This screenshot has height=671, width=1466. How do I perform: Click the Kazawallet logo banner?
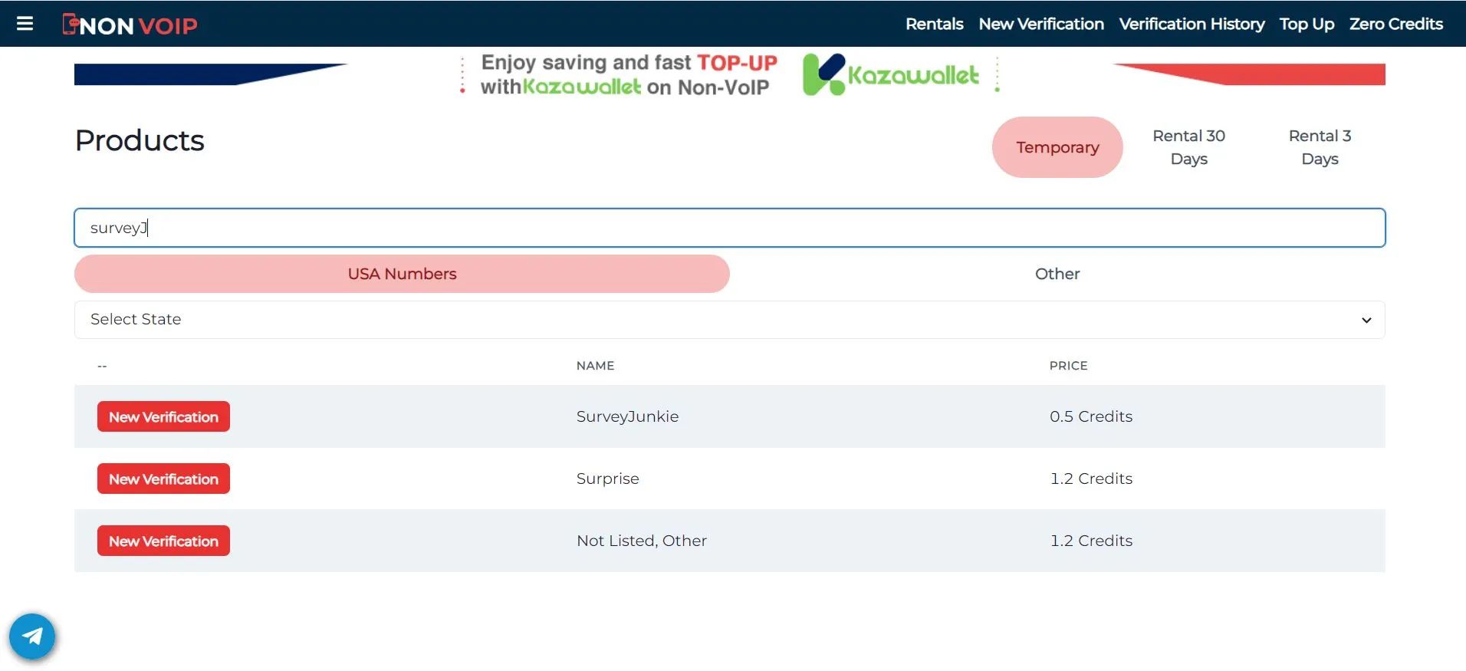pos(891,74)
